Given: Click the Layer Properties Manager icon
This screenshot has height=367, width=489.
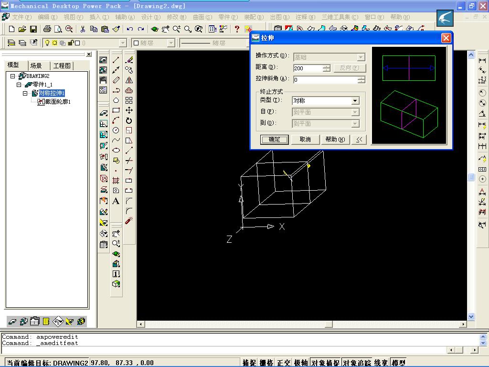Looking at the screenshot, I should (x=11, y=43).
